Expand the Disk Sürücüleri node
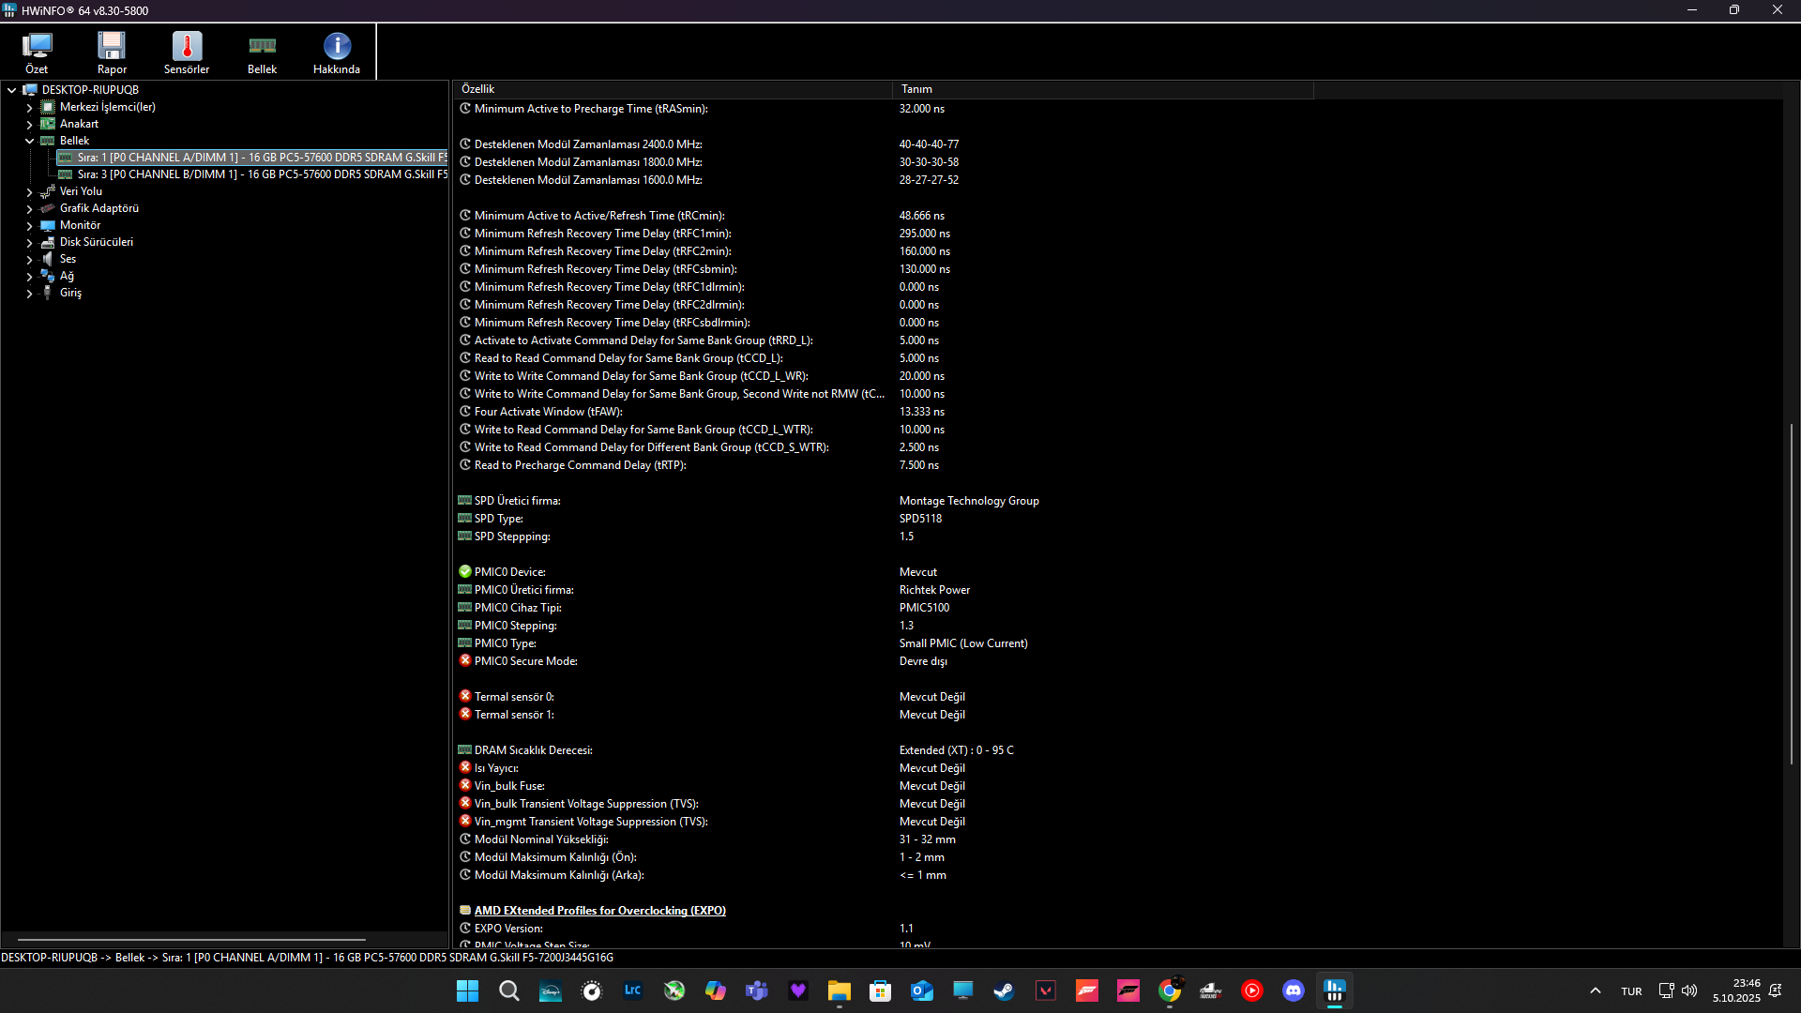This screenshot has height=1013, width=1801. [29, 242]
